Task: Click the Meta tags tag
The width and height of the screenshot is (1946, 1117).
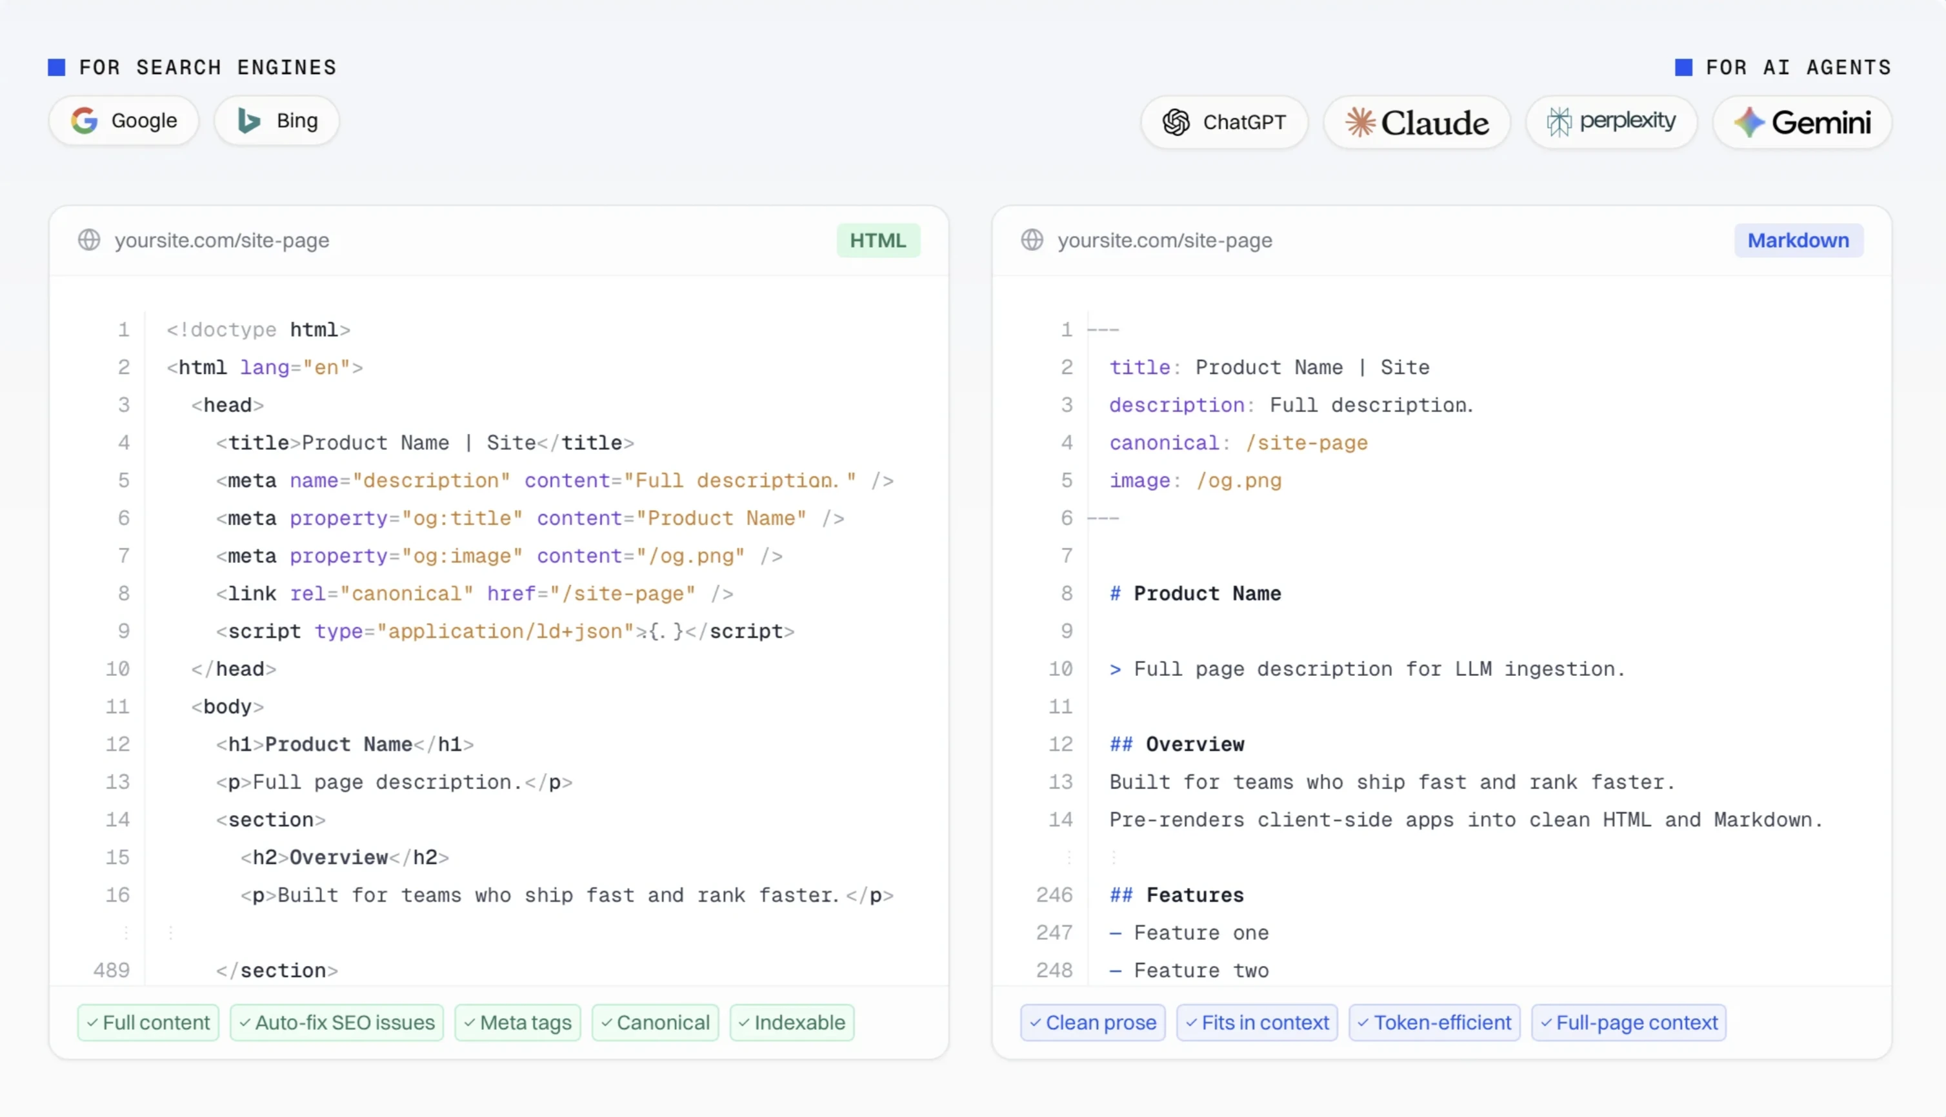Action: 518,1023
